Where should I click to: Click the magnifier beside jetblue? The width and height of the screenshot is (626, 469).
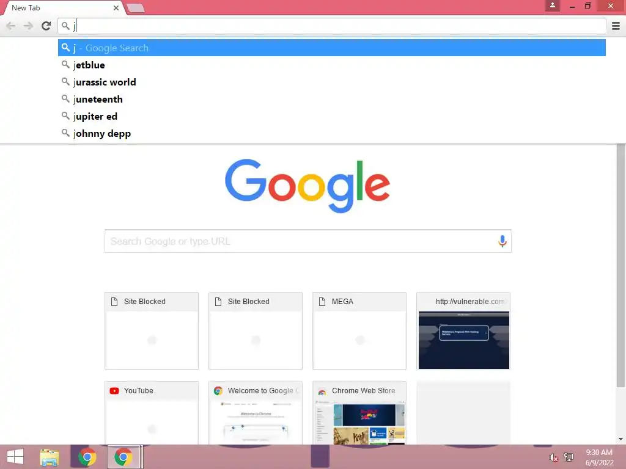(65, 64)
